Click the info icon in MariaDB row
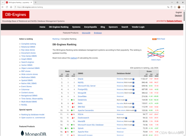Image resolution: width=186 pixels, height=136 pixels. [x=134, y=122]
